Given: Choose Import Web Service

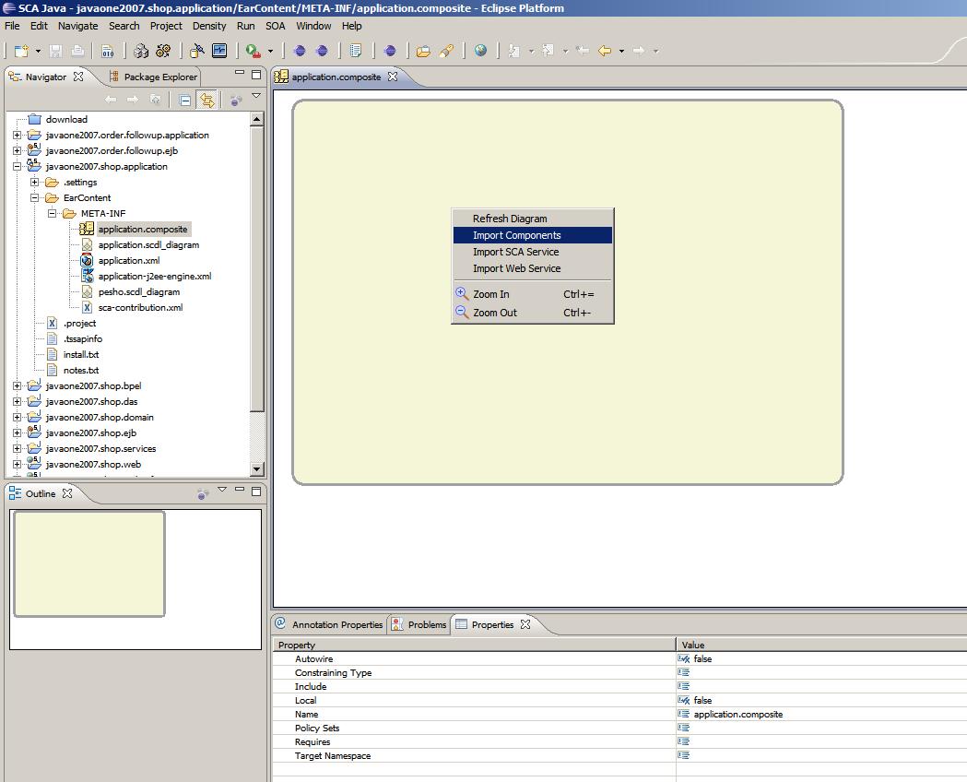Looking at the screenshot, I should tap(533, 268).
